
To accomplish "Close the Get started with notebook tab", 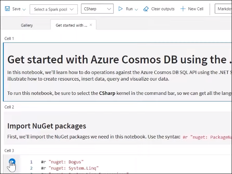I will [x=91, y=25].
